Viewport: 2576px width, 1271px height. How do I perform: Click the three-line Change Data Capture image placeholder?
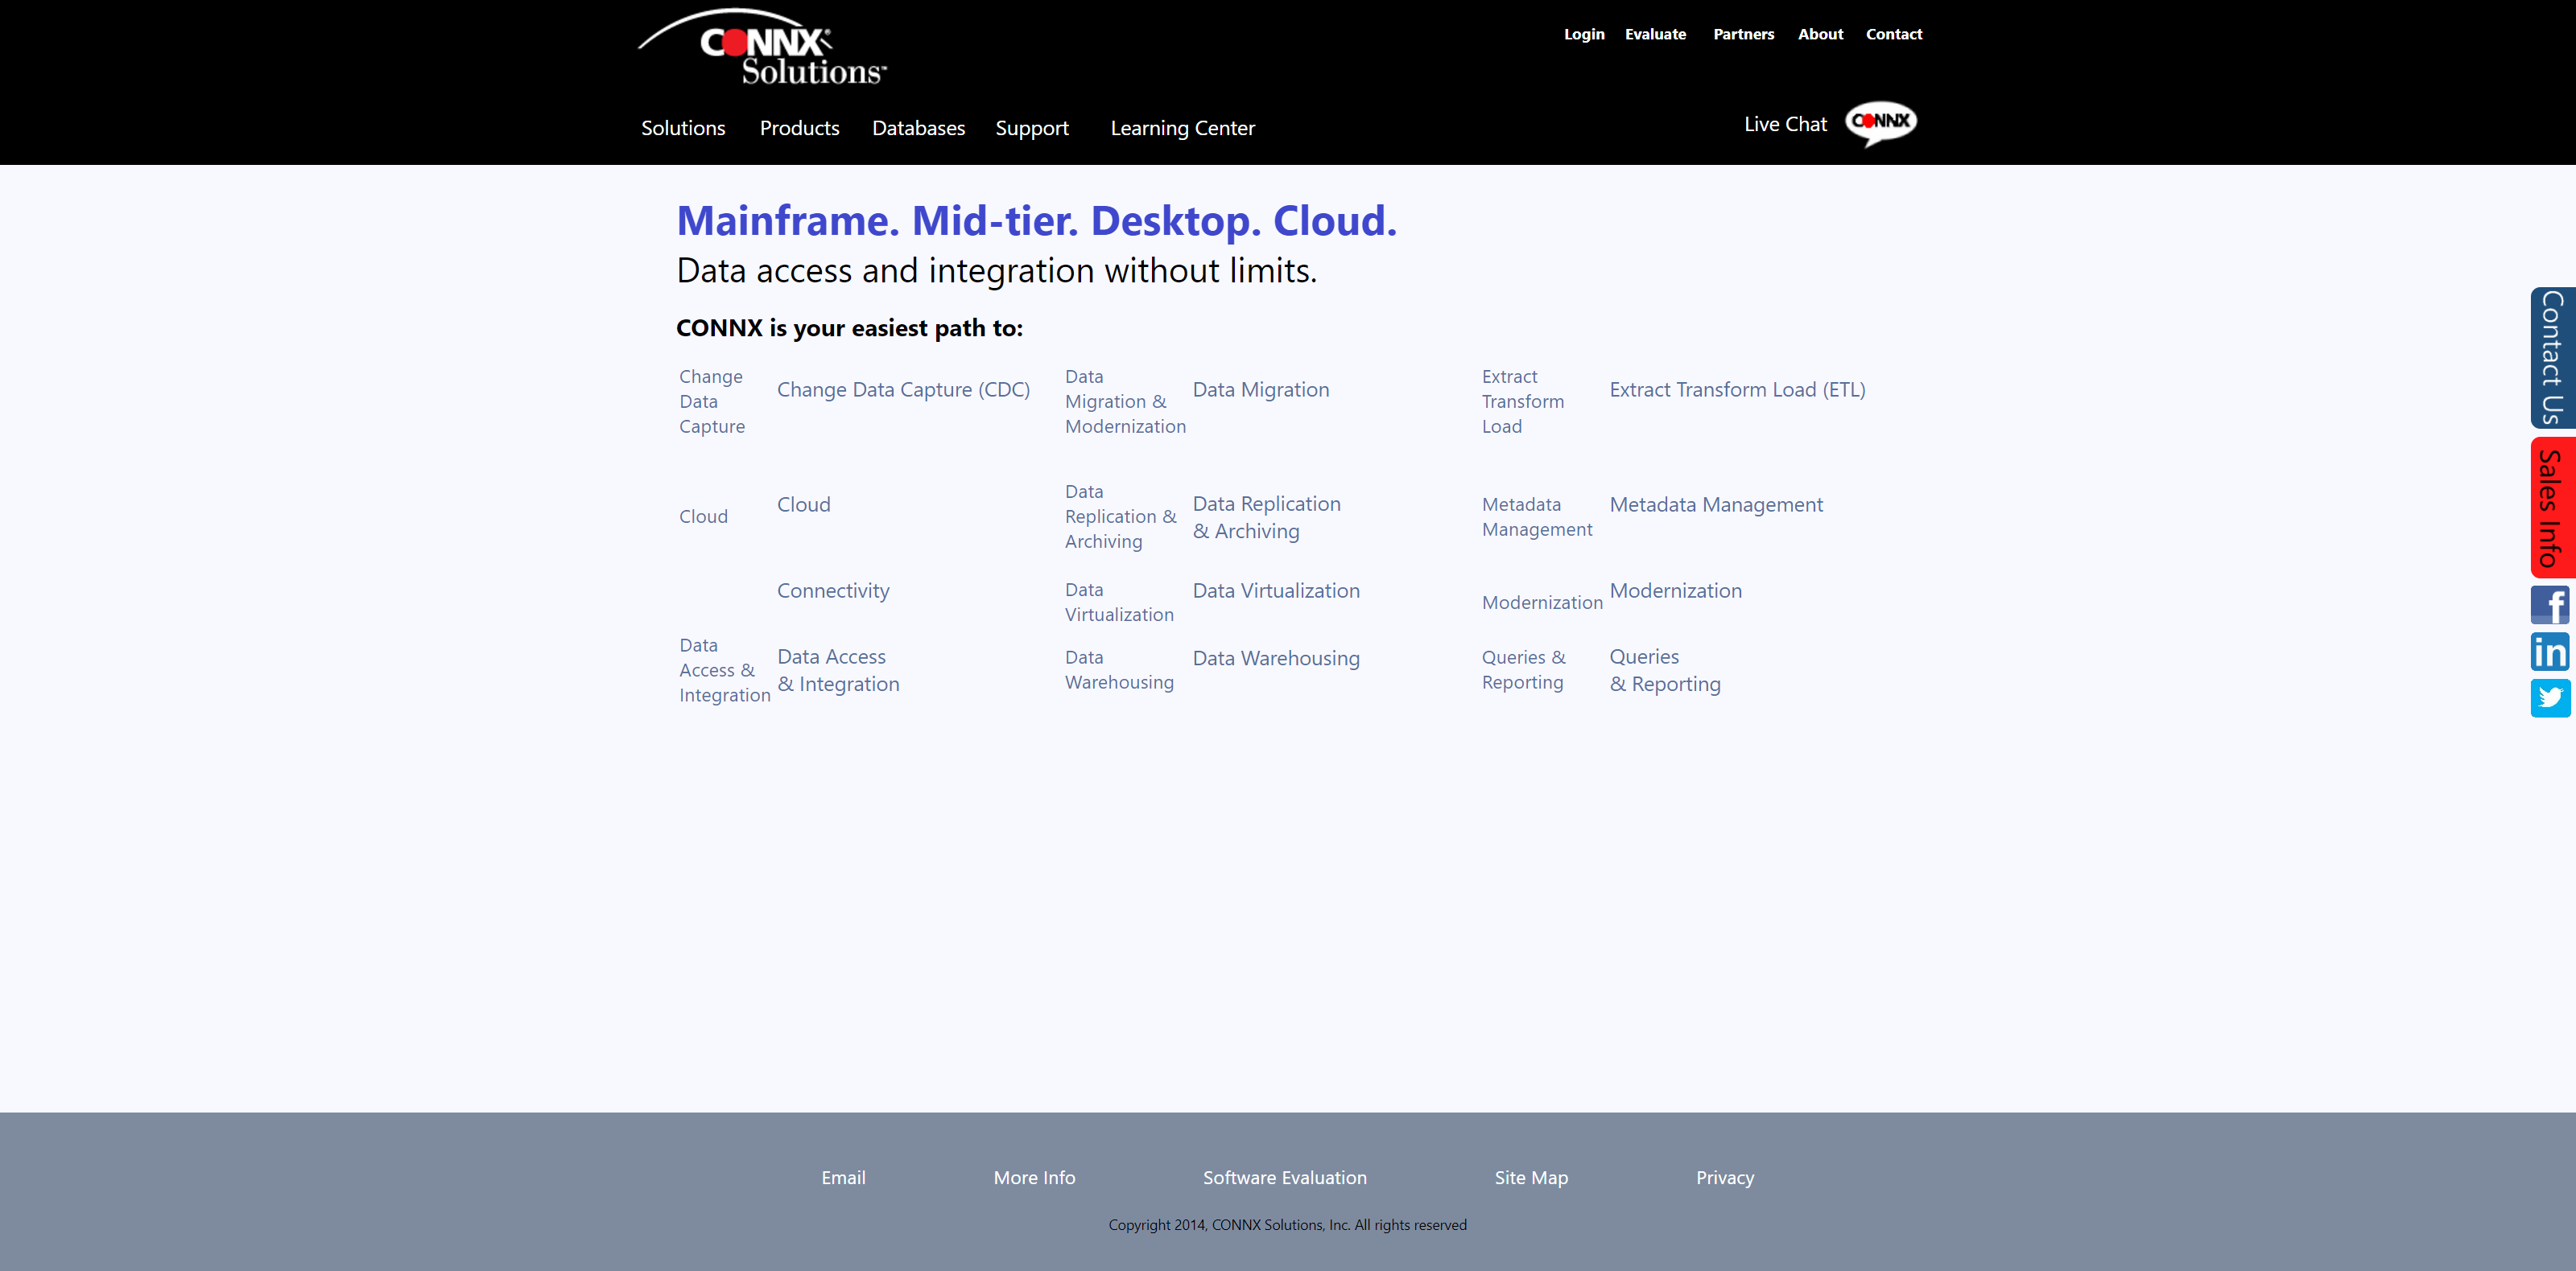pos(711,401)
